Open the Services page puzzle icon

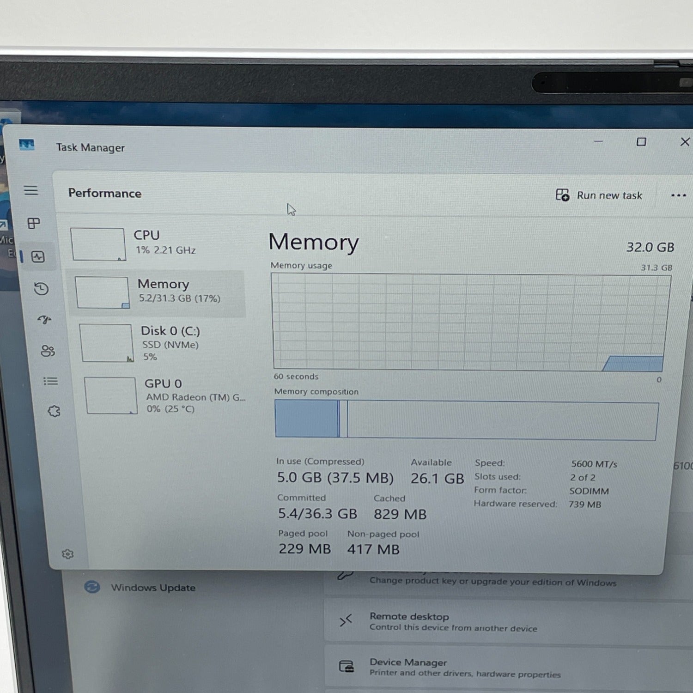[54, 411]
